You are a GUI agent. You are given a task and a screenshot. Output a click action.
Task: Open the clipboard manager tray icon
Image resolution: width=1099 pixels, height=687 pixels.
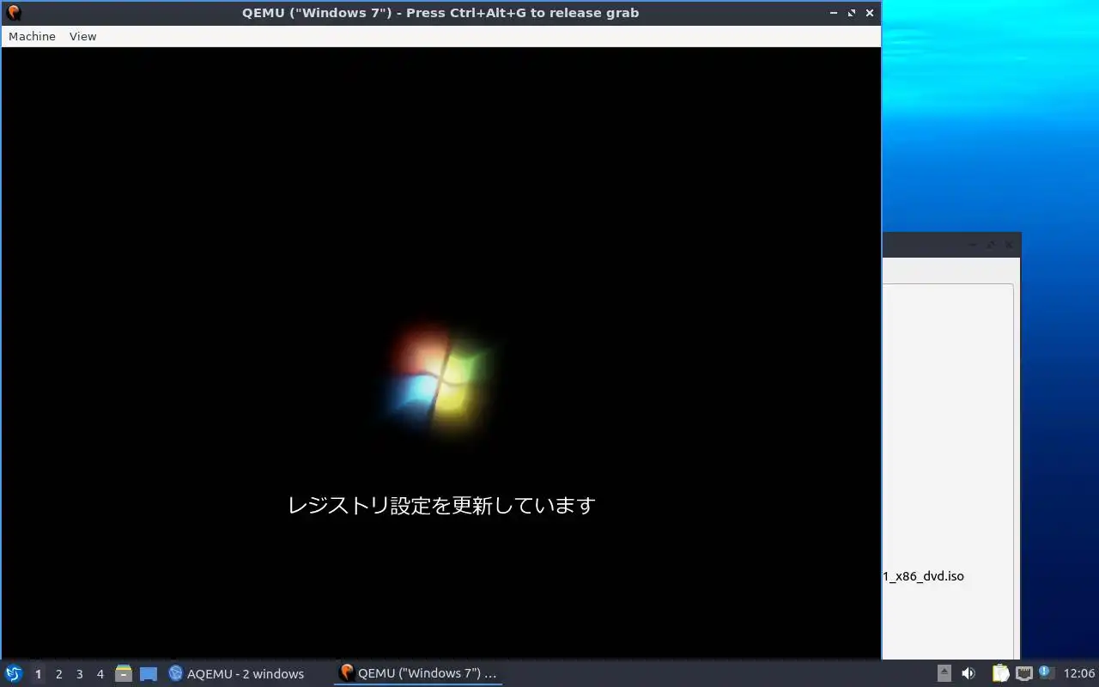pos(1000,673)
